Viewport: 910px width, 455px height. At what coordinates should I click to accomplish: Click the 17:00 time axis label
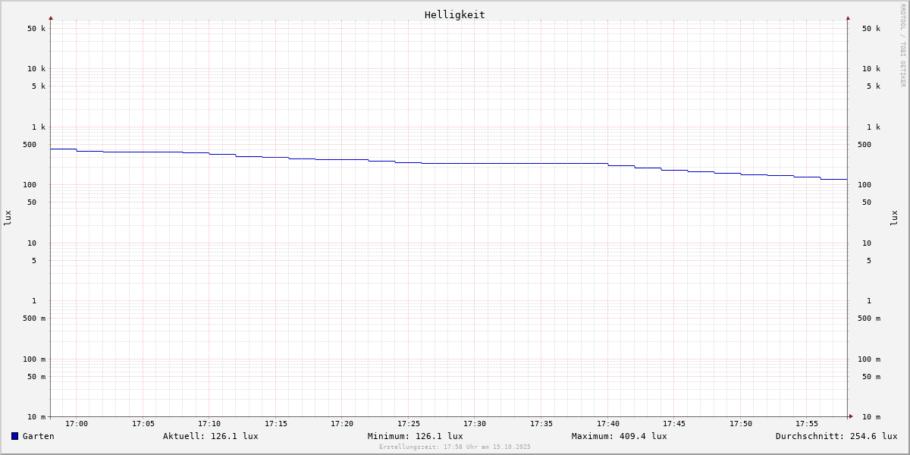pyautogui.click(x=77, y=424)
